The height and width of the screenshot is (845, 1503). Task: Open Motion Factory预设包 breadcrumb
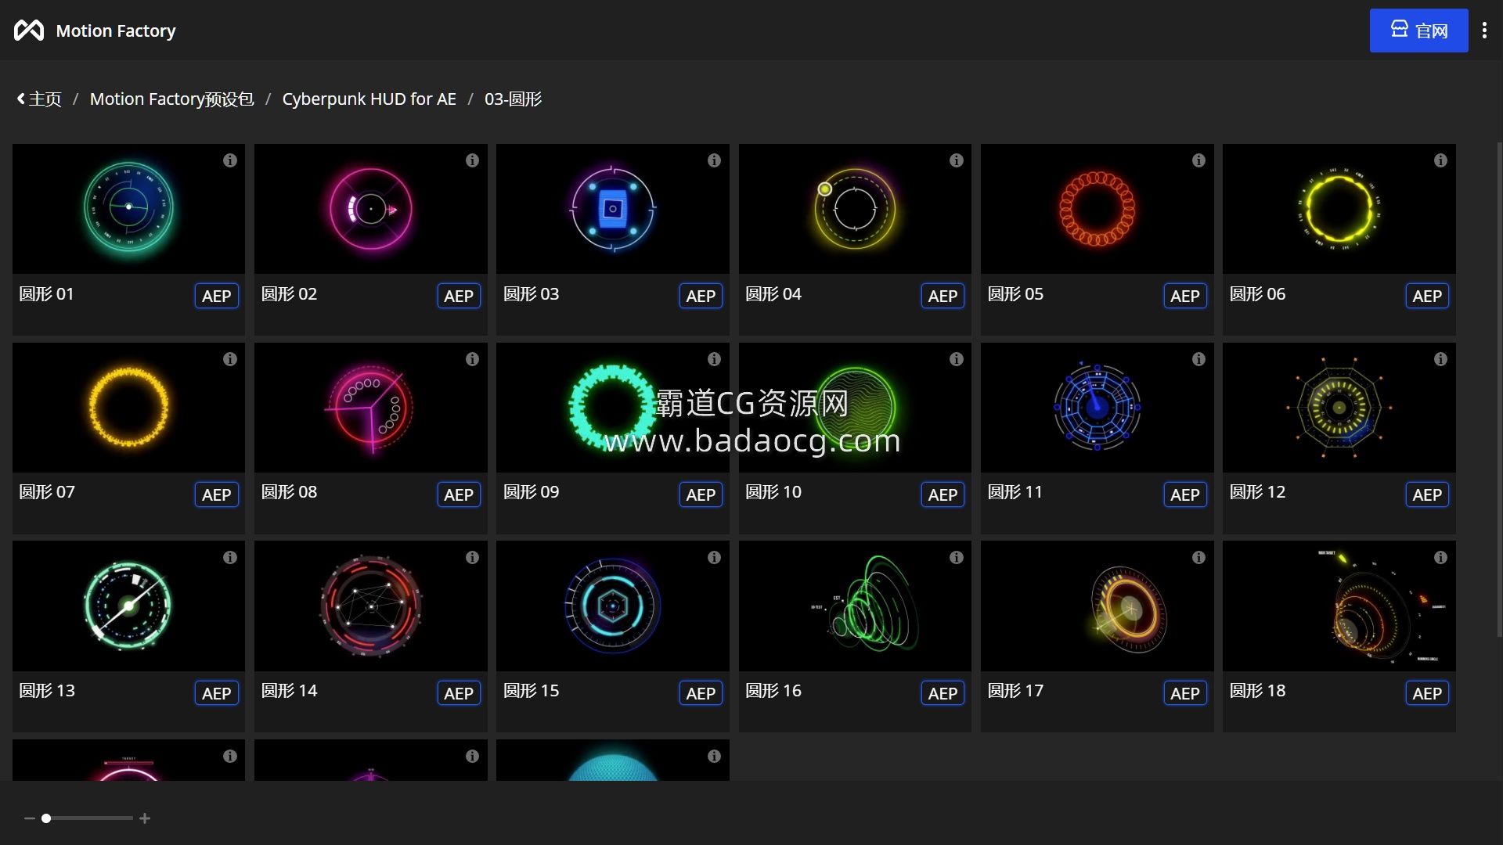[x=171, y=99]
